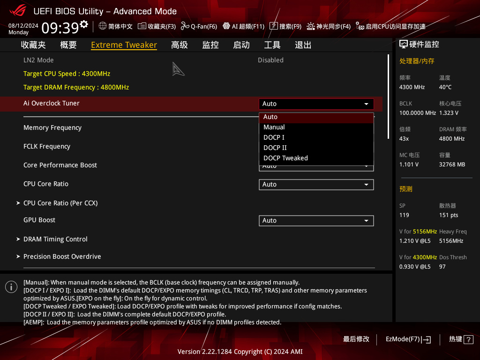Image resolution: width=480 pixels, height=360 pixels.
Task: Click the settings list scrollbar
Action: click(x=388, y=97)
